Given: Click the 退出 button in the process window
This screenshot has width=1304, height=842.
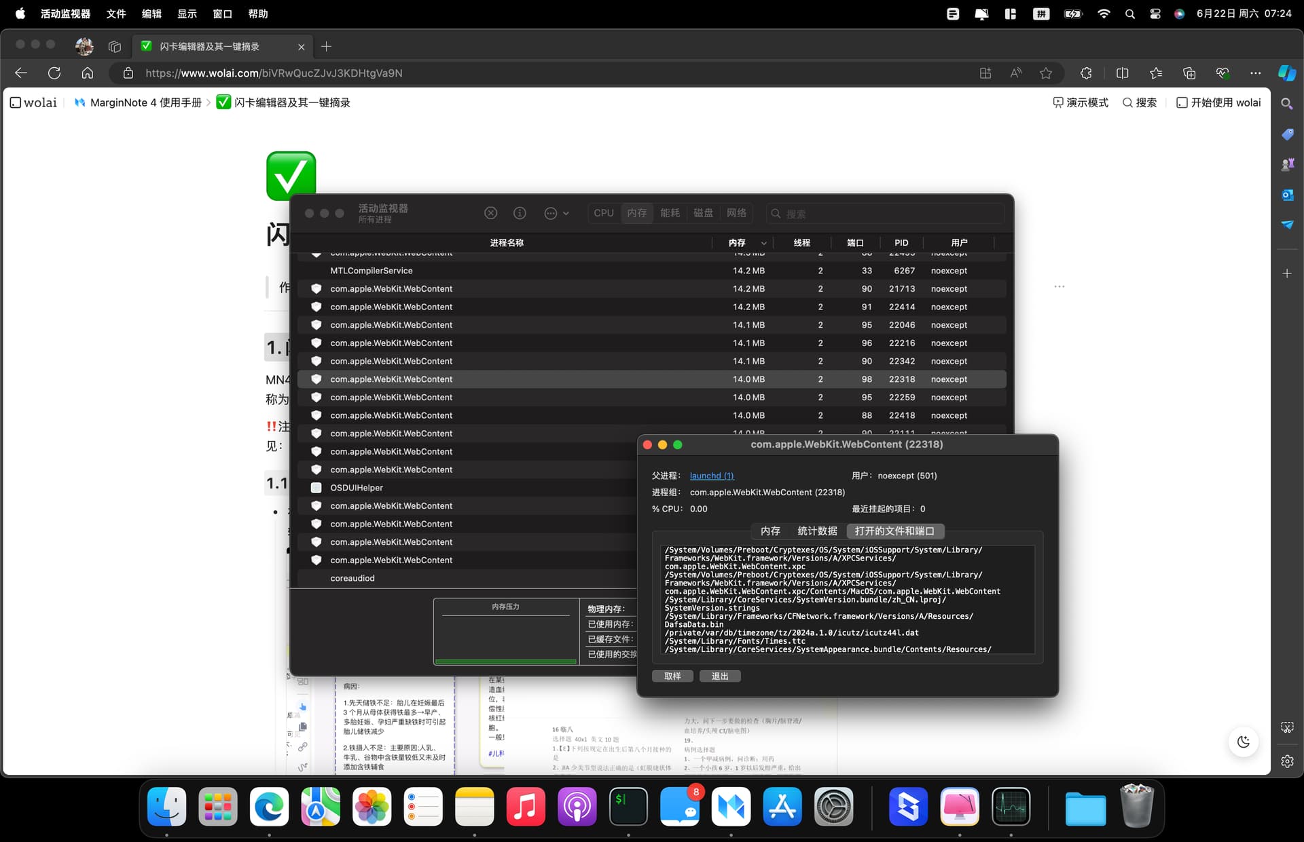Looking at the screenshot, I should tap(720, 676).
